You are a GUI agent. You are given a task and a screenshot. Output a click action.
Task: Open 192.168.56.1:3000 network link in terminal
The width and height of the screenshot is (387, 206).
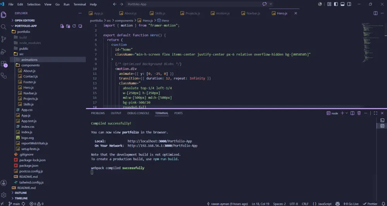pos(163,146)
